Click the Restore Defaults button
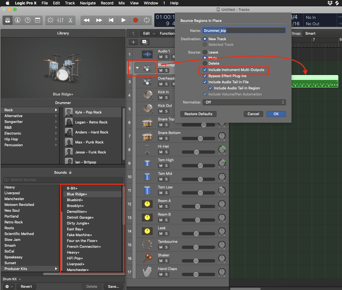 (198, 114)
